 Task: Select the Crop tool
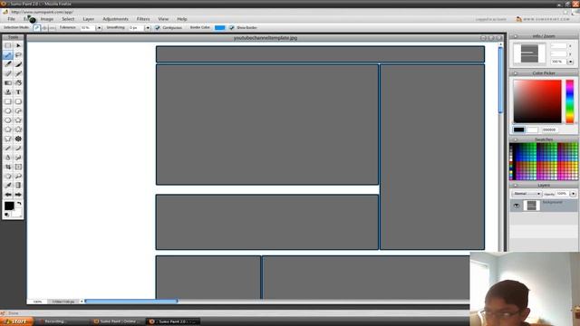click(8, 167)
